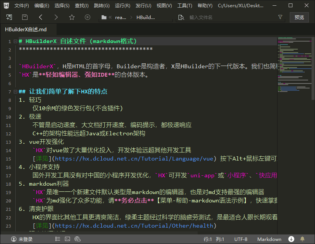Open the 文件(F) menu
The height and width of the screenshot is (244, 315).
tap(21, 6)
